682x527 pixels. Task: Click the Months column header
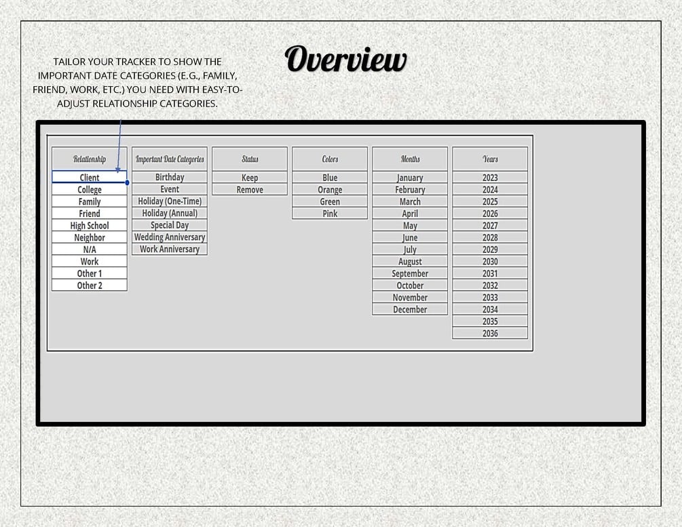(410, 159)
